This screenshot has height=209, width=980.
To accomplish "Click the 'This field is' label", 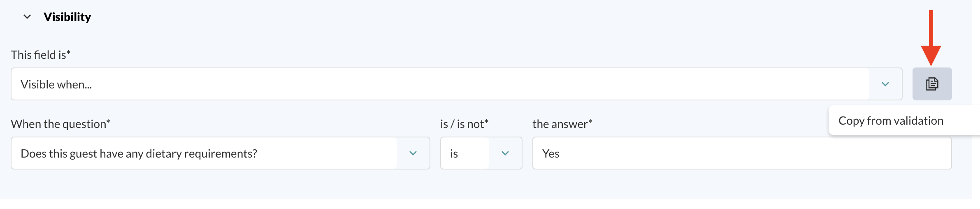I will click(x=41, y=55).
